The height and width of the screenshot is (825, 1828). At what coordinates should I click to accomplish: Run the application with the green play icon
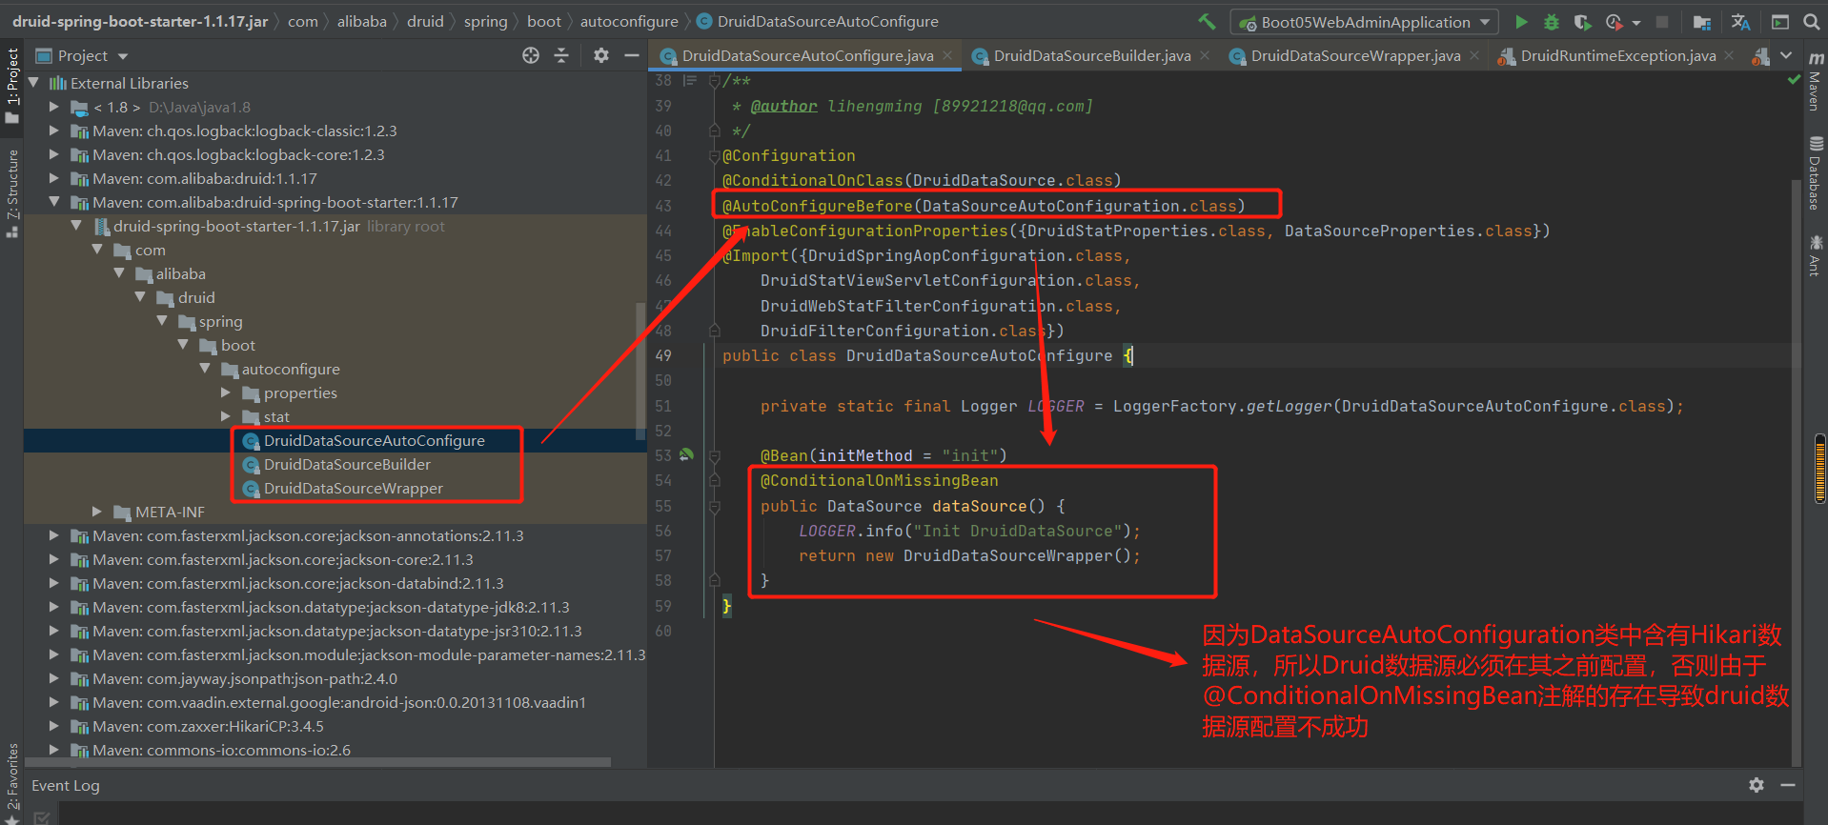point(1521,21)
